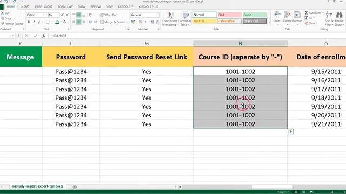Toggle Bold formatting
The image size is (346, 194).
(29, 22)
